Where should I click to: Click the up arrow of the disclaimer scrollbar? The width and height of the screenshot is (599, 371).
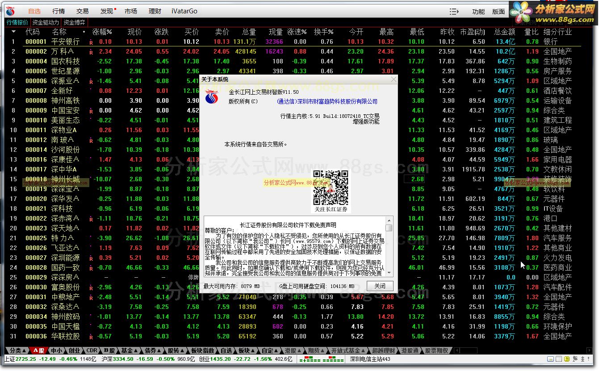[389, 221]
